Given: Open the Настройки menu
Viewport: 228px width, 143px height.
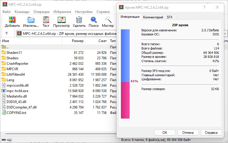Looking at the screenshot, I should [x=84, y=12].
